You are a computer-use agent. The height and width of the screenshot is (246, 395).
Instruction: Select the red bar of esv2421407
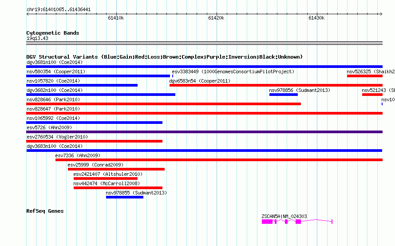tap(106, 179)
